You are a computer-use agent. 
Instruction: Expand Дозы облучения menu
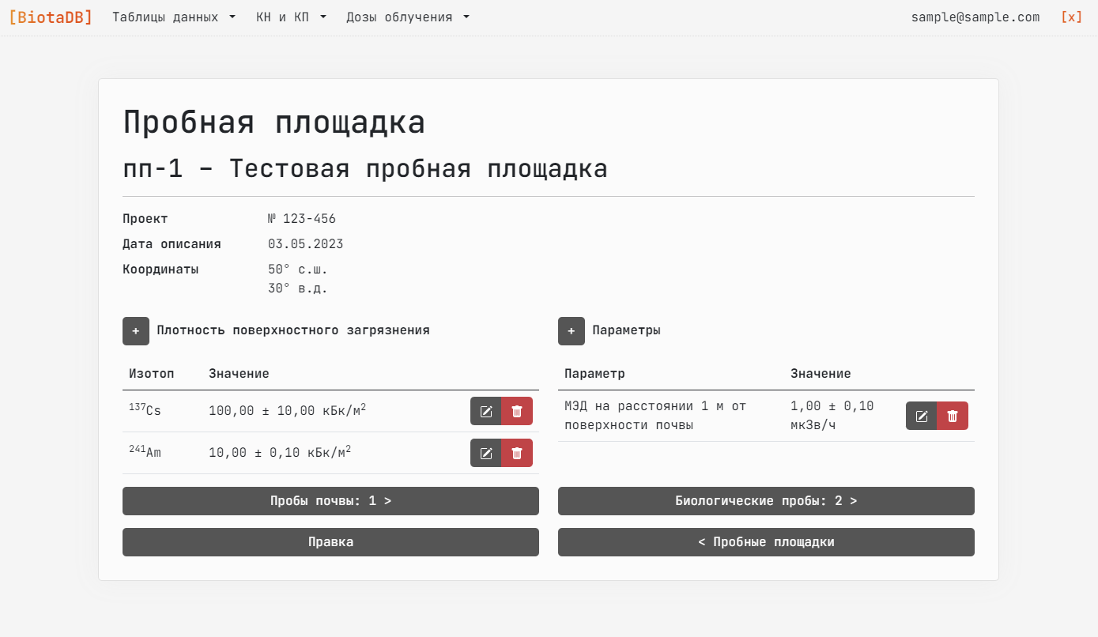[407, 17]
